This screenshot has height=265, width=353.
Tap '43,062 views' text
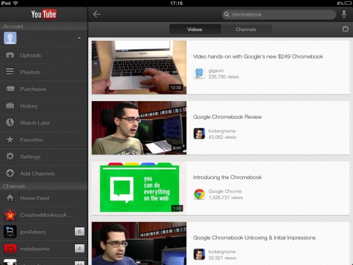(x=222, y=137)
